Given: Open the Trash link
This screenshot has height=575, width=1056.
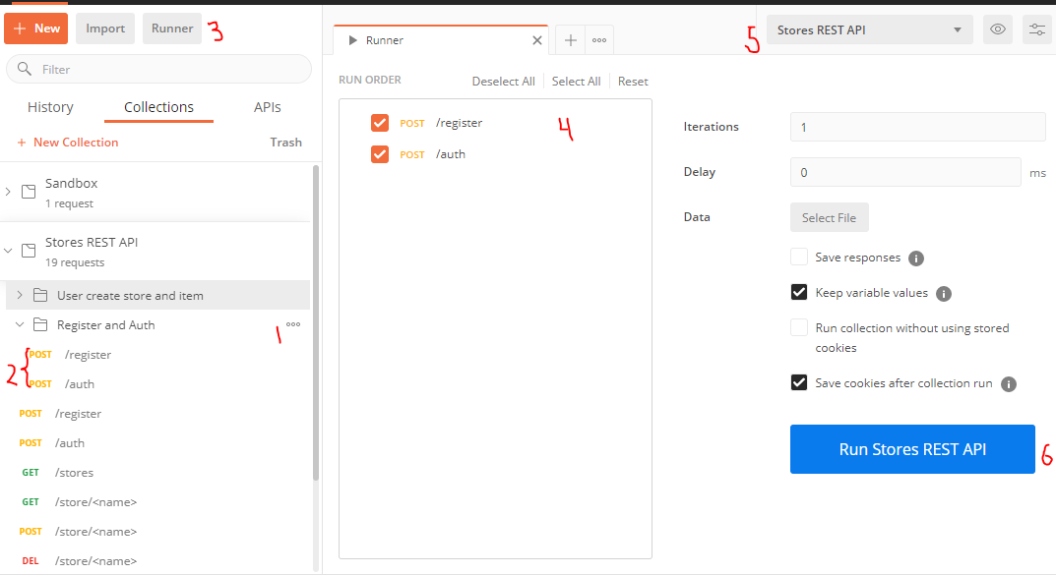Looking at the screenshot, I should tap(285, 142).
